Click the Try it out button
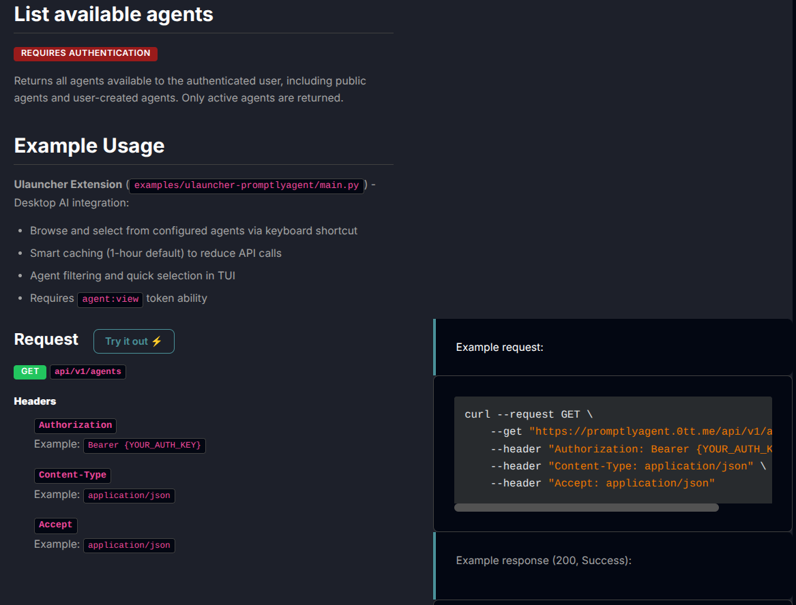Image resolution: width=796 pixels, height=605 pixels. (134, 341)
